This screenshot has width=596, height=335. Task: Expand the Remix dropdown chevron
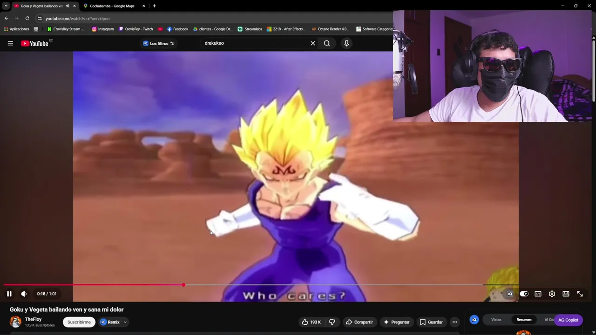[x=125, y=322]
